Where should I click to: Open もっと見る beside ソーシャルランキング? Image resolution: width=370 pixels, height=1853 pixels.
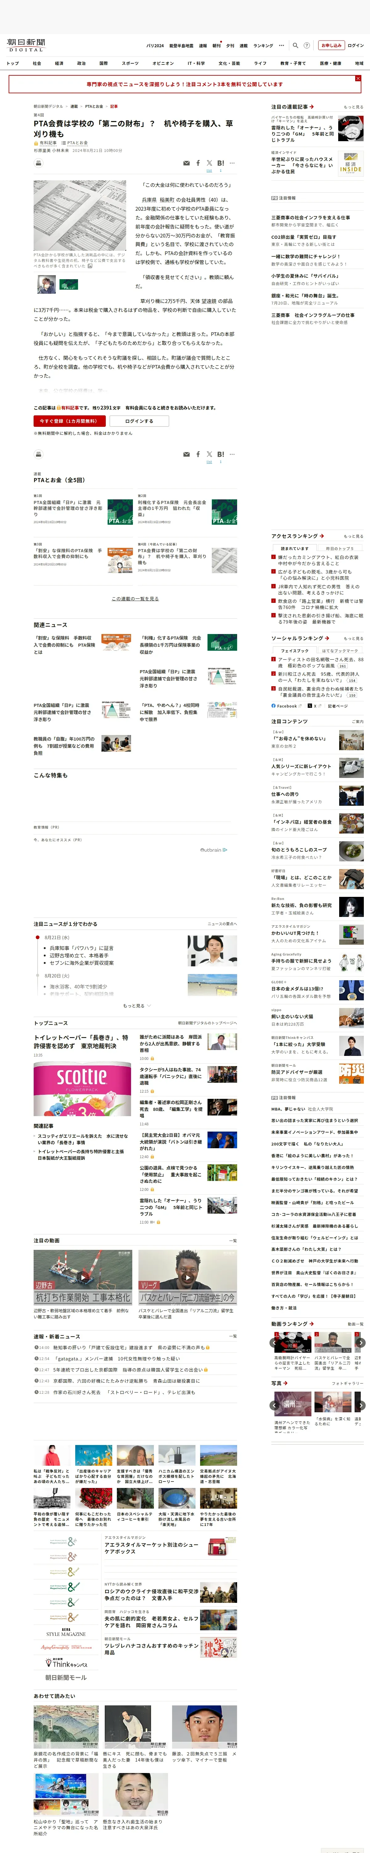[x=353, y=639]
